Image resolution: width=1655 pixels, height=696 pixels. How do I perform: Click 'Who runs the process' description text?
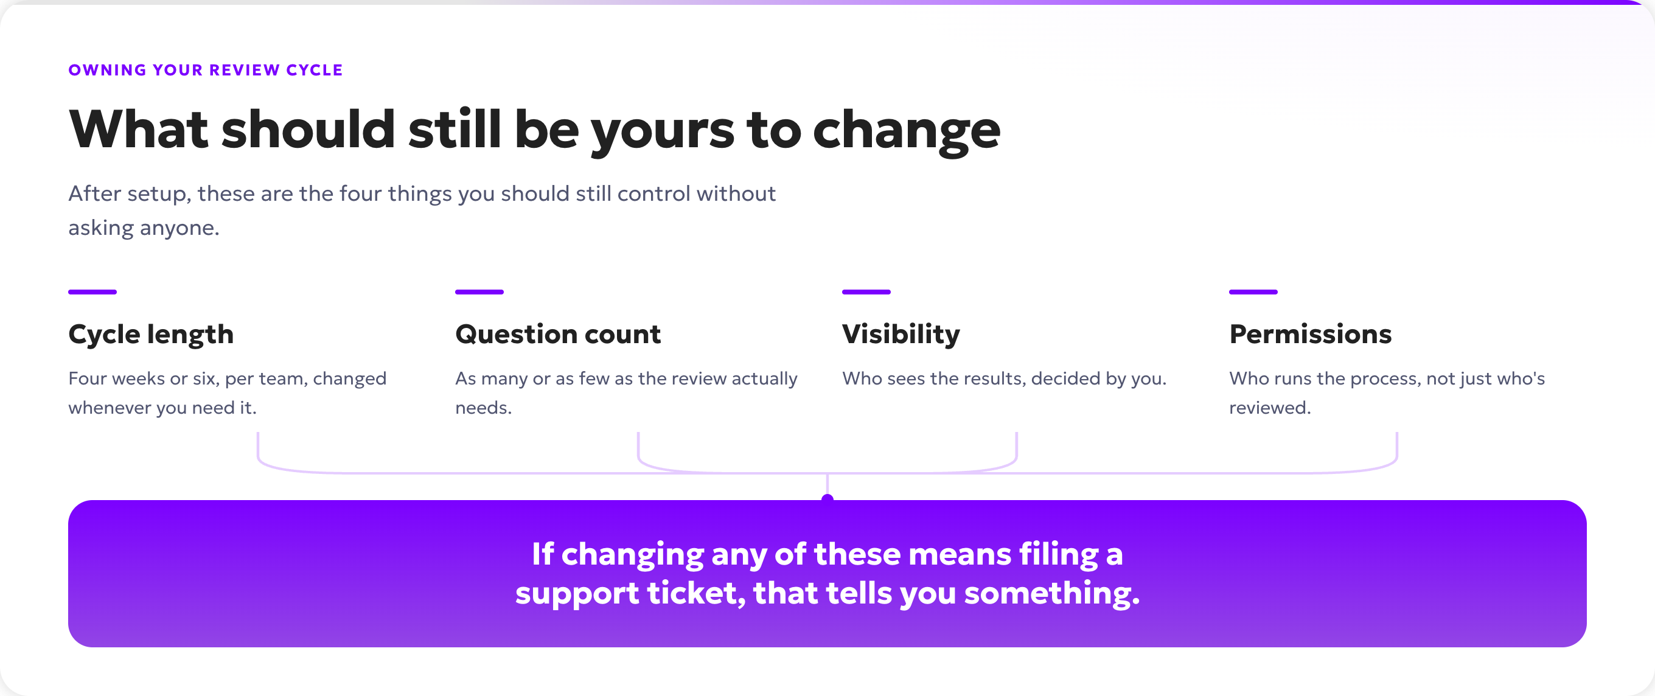1387,392
